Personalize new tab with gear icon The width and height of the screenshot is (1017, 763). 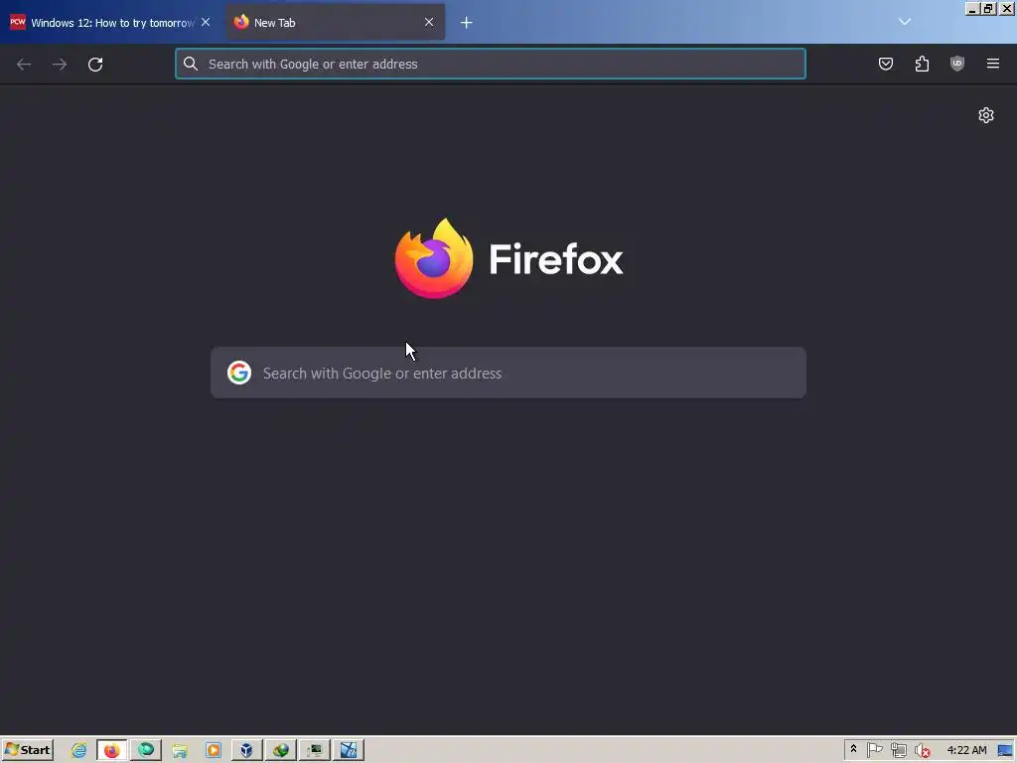986,115
